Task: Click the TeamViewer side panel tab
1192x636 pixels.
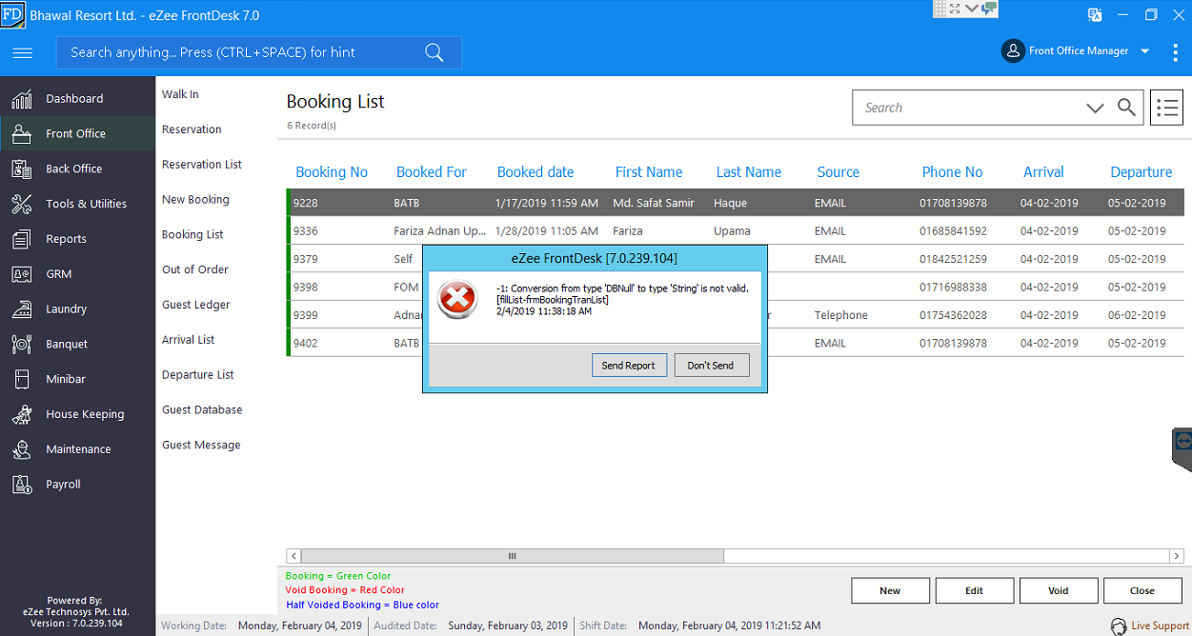Action: (x=1182, y=447)
